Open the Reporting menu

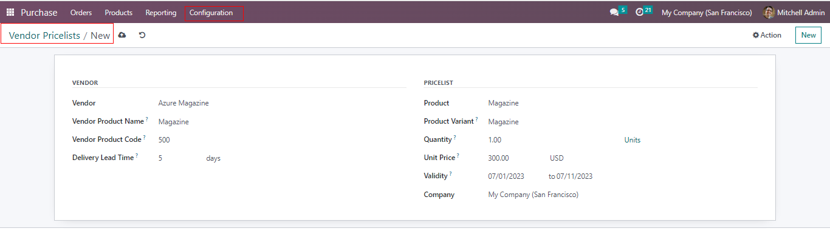[x=161, y=13]
